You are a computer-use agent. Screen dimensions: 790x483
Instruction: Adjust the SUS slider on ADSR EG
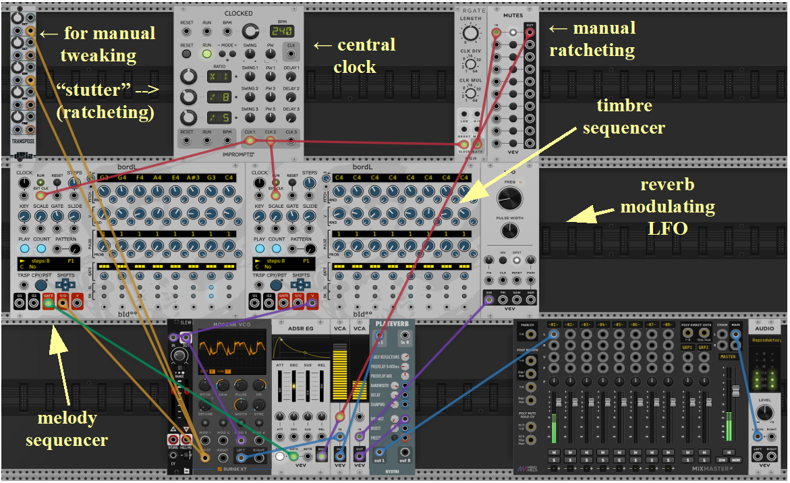pos(308,387)
